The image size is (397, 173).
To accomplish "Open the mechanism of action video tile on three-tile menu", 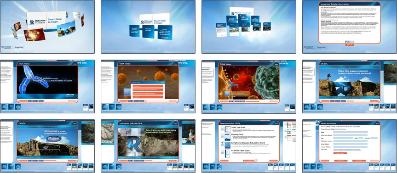I will click(134, 31).
